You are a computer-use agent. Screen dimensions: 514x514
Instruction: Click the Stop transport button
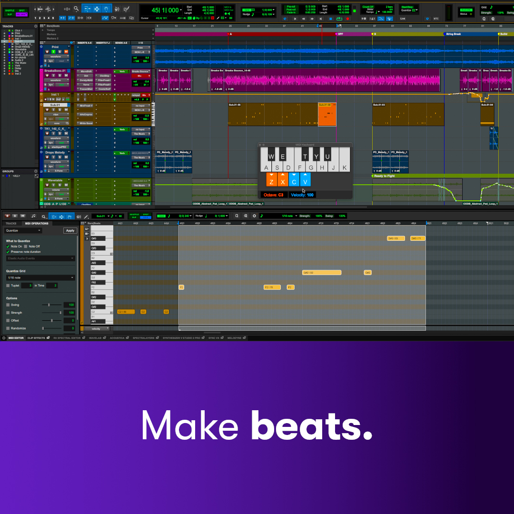pos(330,19)
